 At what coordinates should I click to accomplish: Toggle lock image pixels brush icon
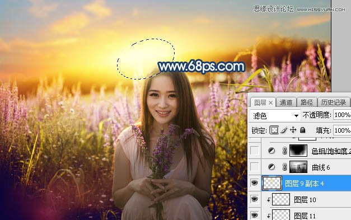[284, 130]
